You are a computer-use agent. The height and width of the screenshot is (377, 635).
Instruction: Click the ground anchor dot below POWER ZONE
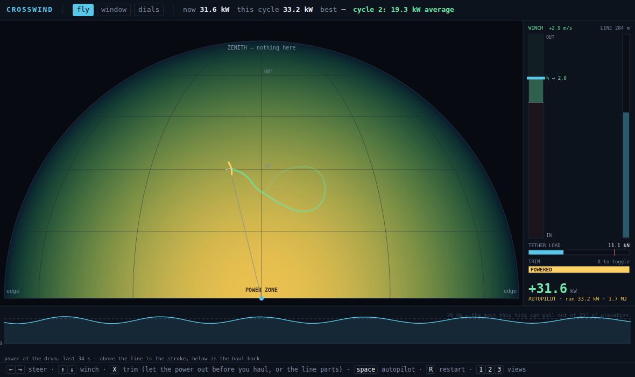click(262, 298)
